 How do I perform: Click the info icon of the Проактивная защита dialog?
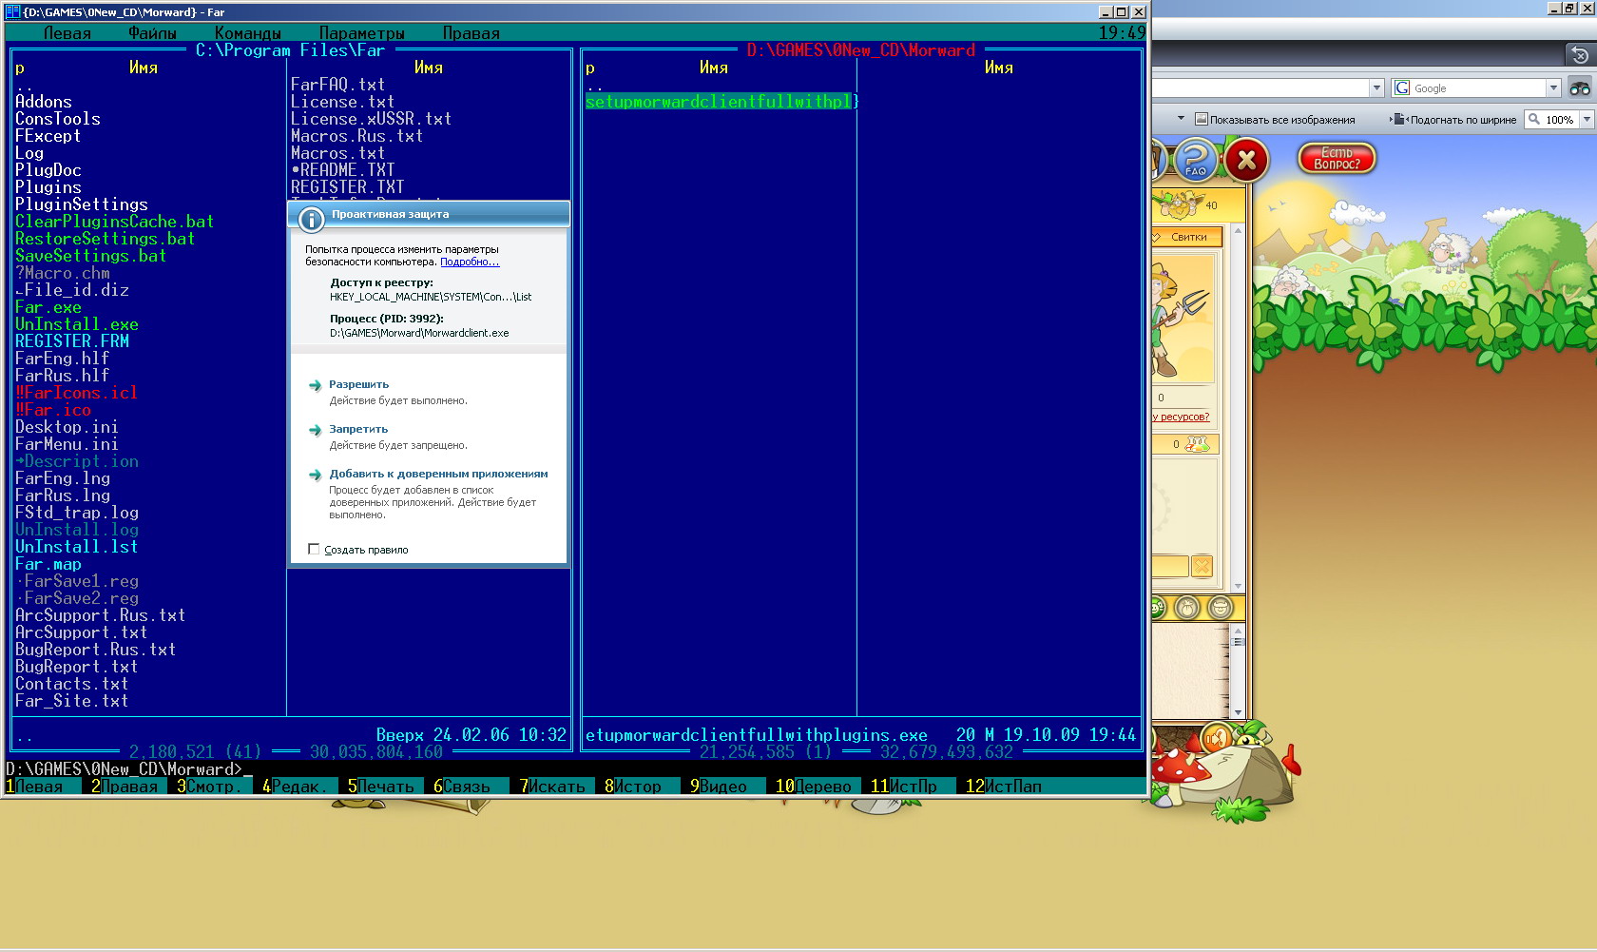(x=311, y=220)
